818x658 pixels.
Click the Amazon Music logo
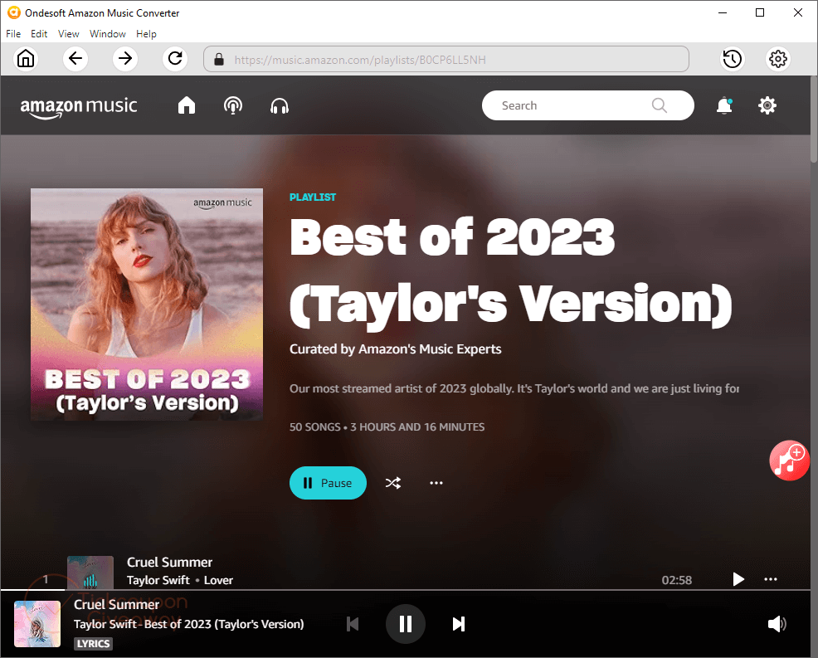(x=79, y=107)
